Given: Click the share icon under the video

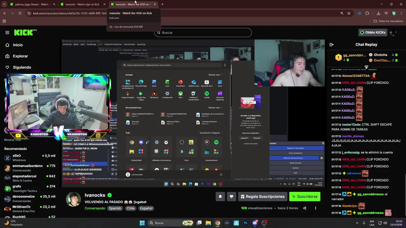Looking at the screenshot, I should pos(305,208).
